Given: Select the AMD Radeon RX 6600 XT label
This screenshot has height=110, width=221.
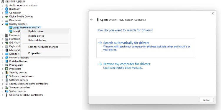Looking at the screenshot, I should [27, 28].
